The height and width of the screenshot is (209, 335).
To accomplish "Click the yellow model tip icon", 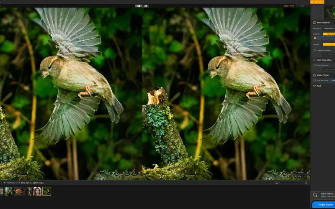I will coord(315,38).
